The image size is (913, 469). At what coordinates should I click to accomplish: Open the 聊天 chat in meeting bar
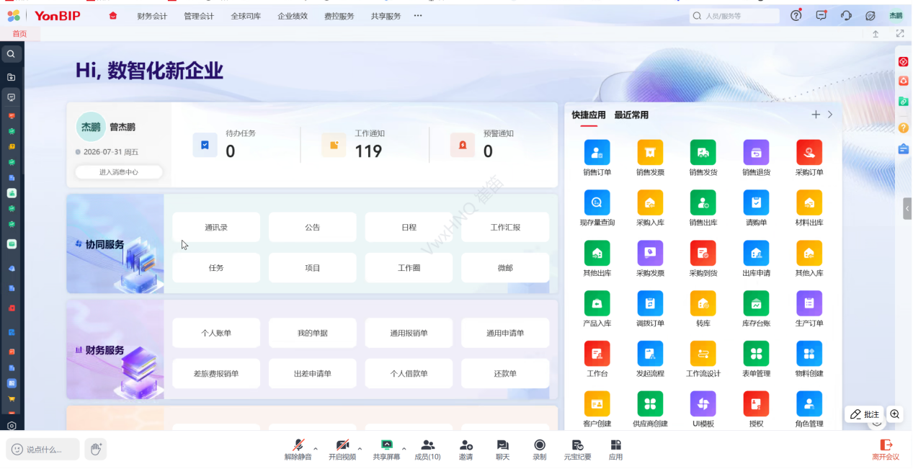click(x=502, y=450)
